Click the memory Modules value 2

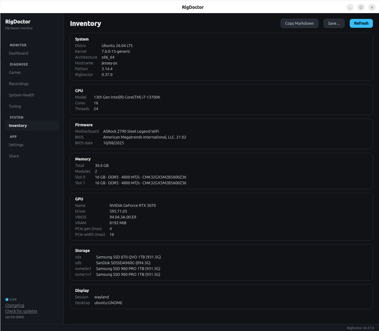(96, 171)
